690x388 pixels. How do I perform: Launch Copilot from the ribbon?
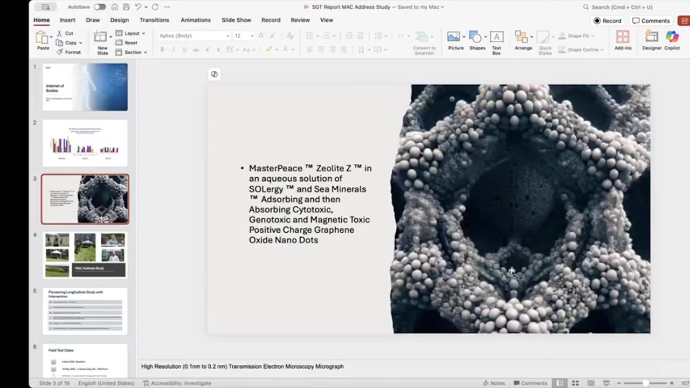[x=672, y=41]
